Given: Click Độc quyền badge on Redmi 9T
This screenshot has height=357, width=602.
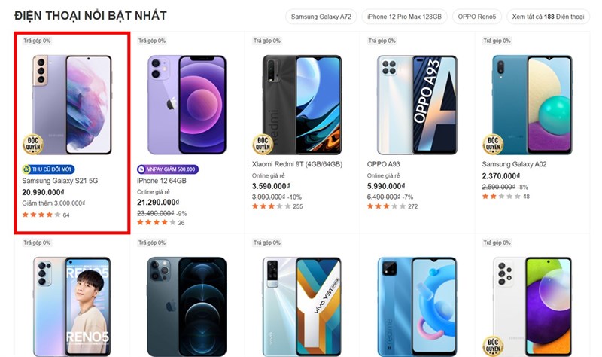Looking at the screenshot, I should [263, 143].
